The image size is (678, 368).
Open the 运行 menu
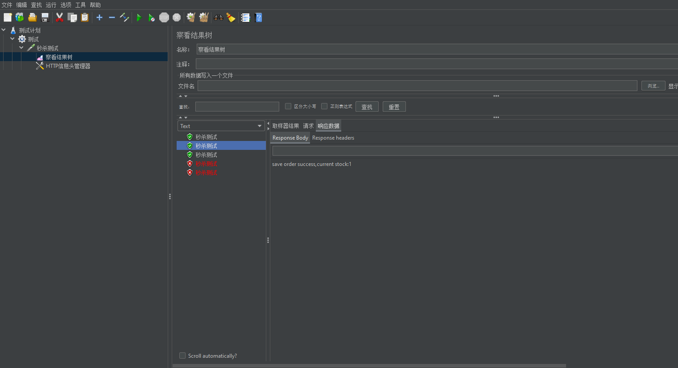[51, 5]
